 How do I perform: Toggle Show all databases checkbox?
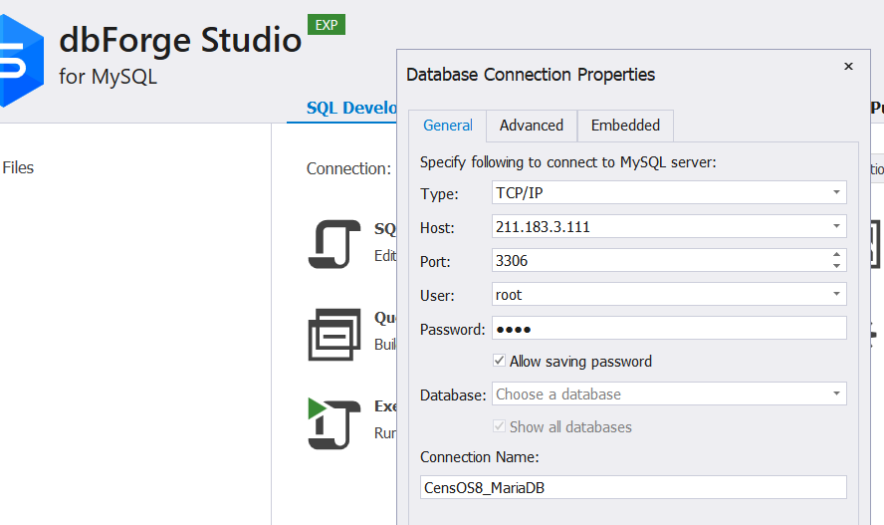tap(499, 425)
